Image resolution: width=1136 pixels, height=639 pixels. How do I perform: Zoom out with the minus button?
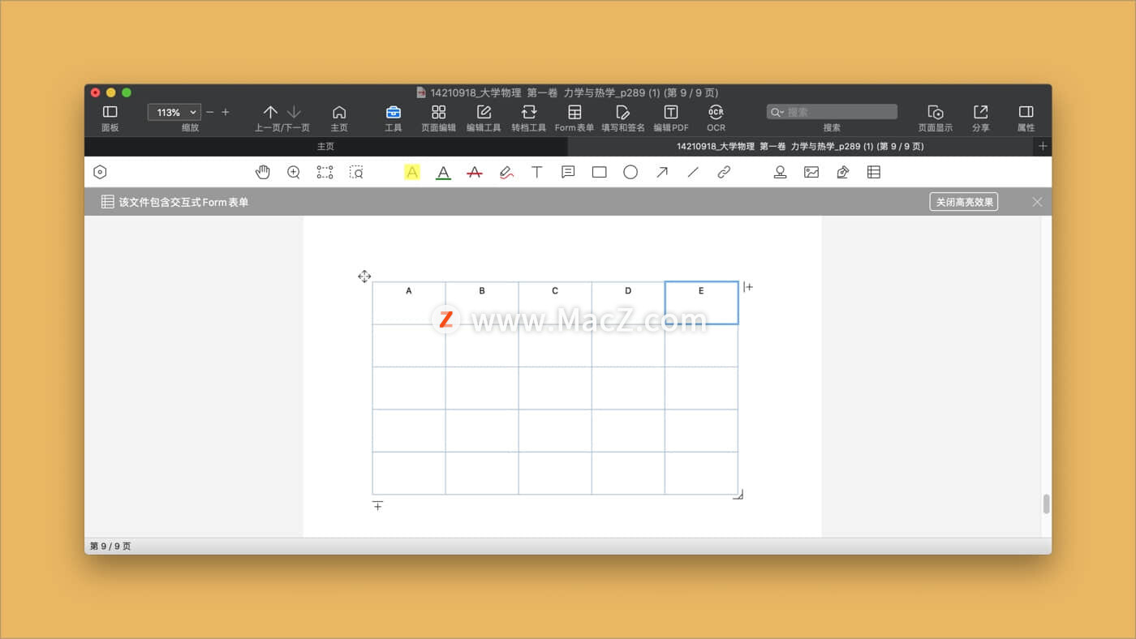click(210, 112)
